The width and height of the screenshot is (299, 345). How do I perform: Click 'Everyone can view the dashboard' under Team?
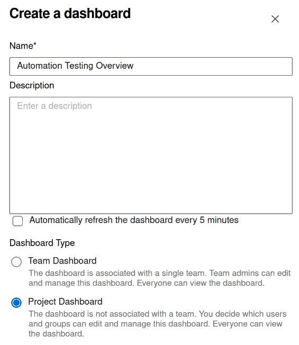[201, 283]
